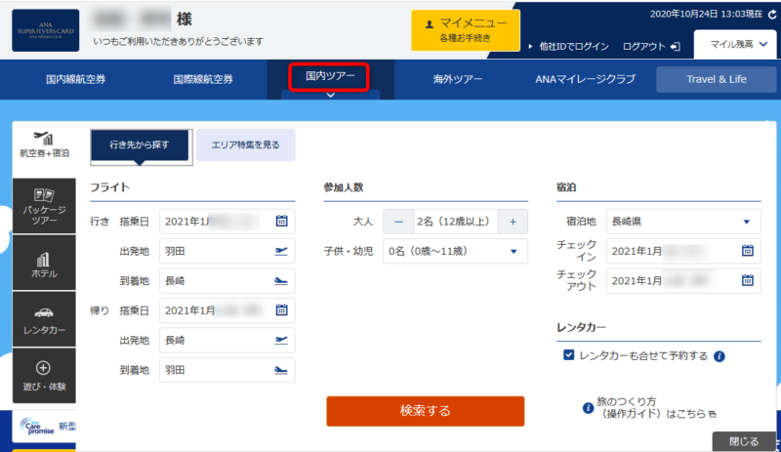Open calendar for check-in date
The height and width of the screenshot is (452, 781).
coord(747,251)
